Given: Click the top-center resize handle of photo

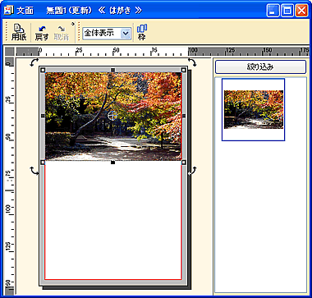Looking at the screenshot, I should (x=112, y=71).
